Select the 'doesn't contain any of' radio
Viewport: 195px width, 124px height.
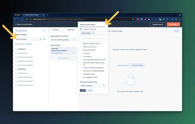point(81,43)
